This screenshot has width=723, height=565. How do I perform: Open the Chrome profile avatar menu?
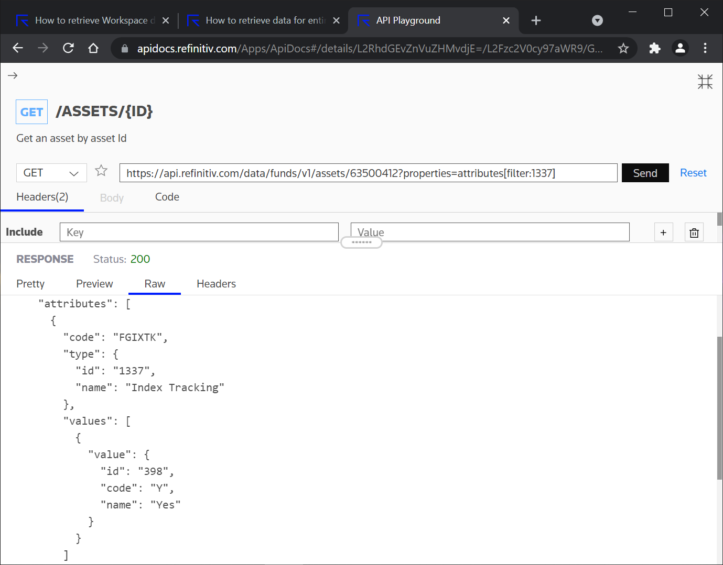[x=680, y=48]
